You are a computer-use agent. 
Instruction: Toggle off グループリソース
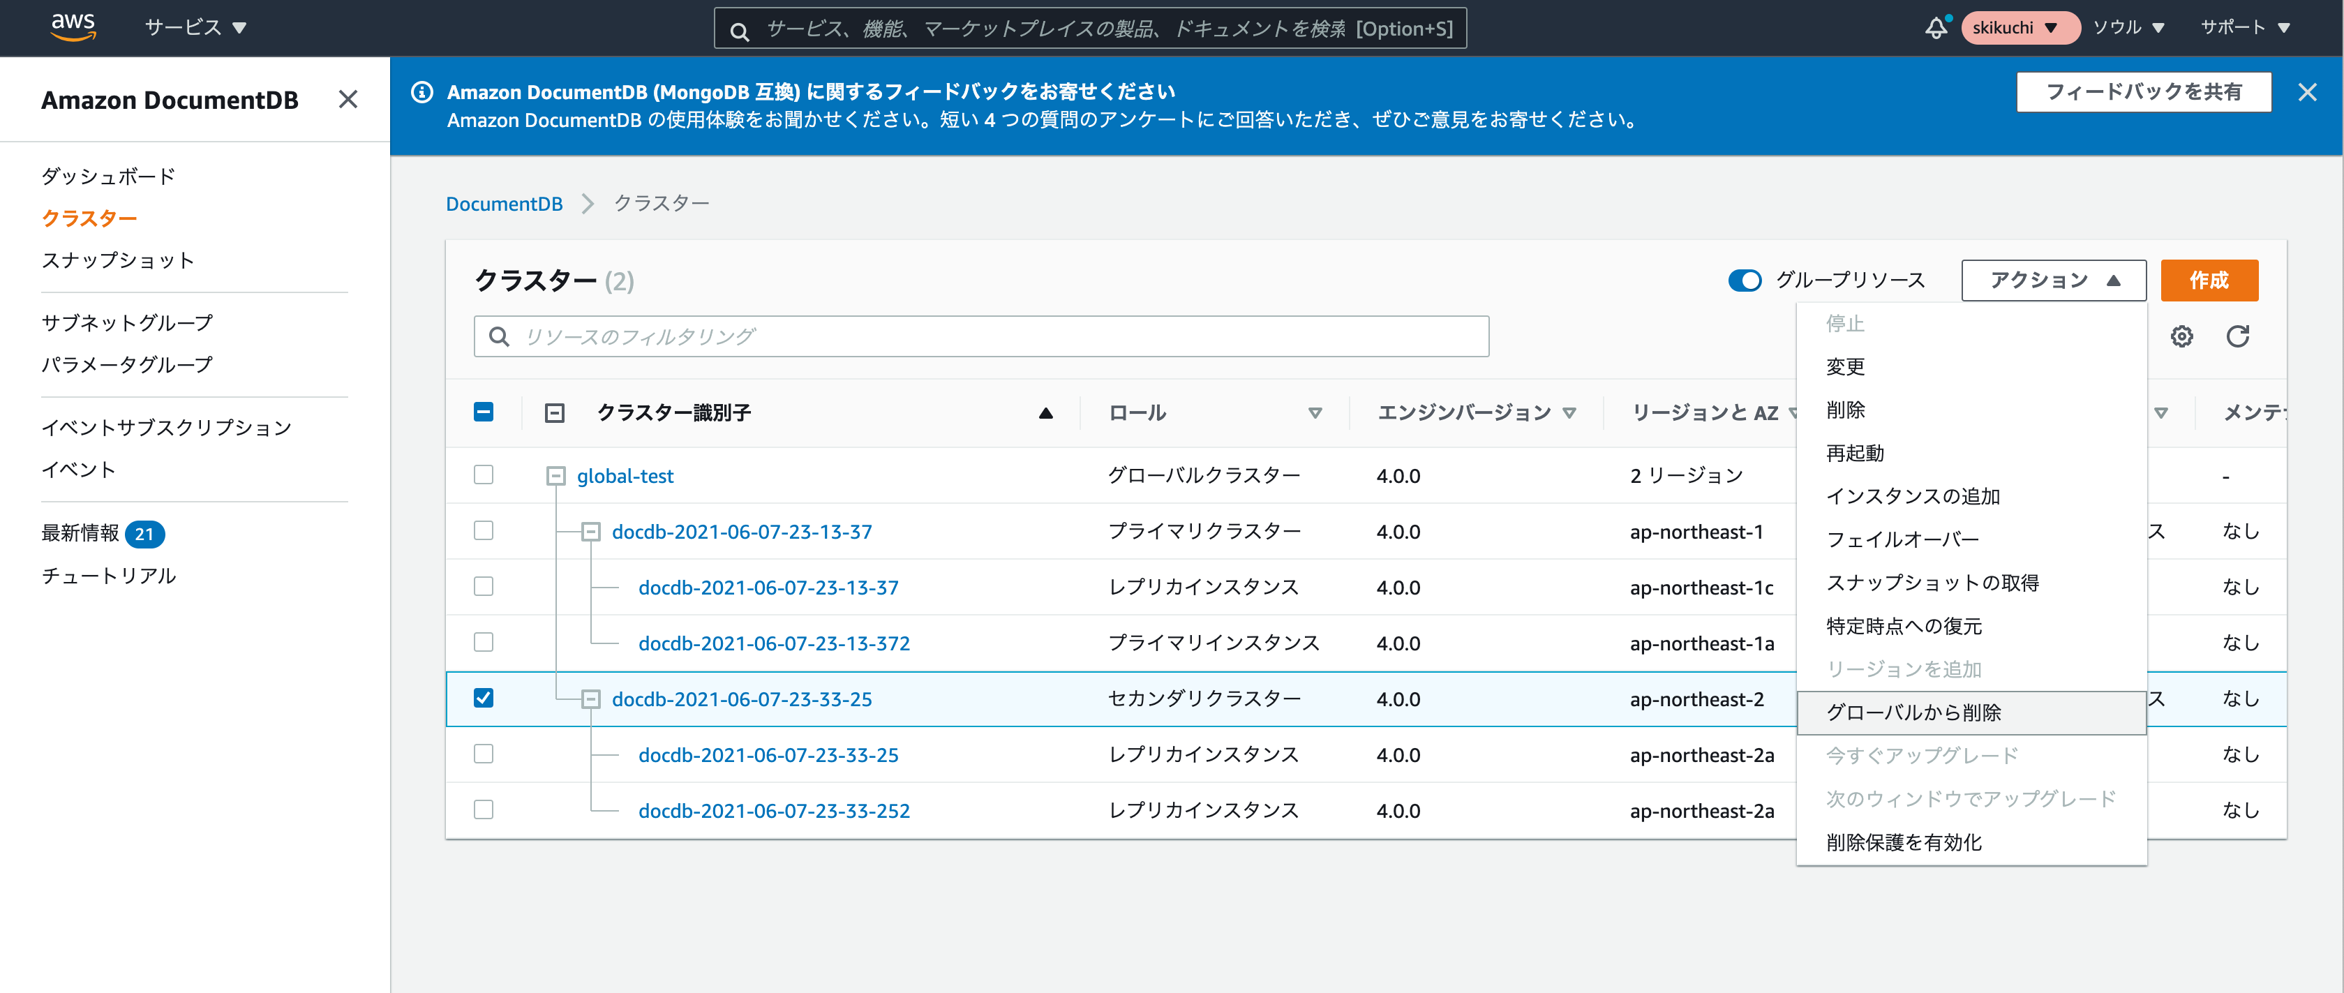click(1745, 281)
